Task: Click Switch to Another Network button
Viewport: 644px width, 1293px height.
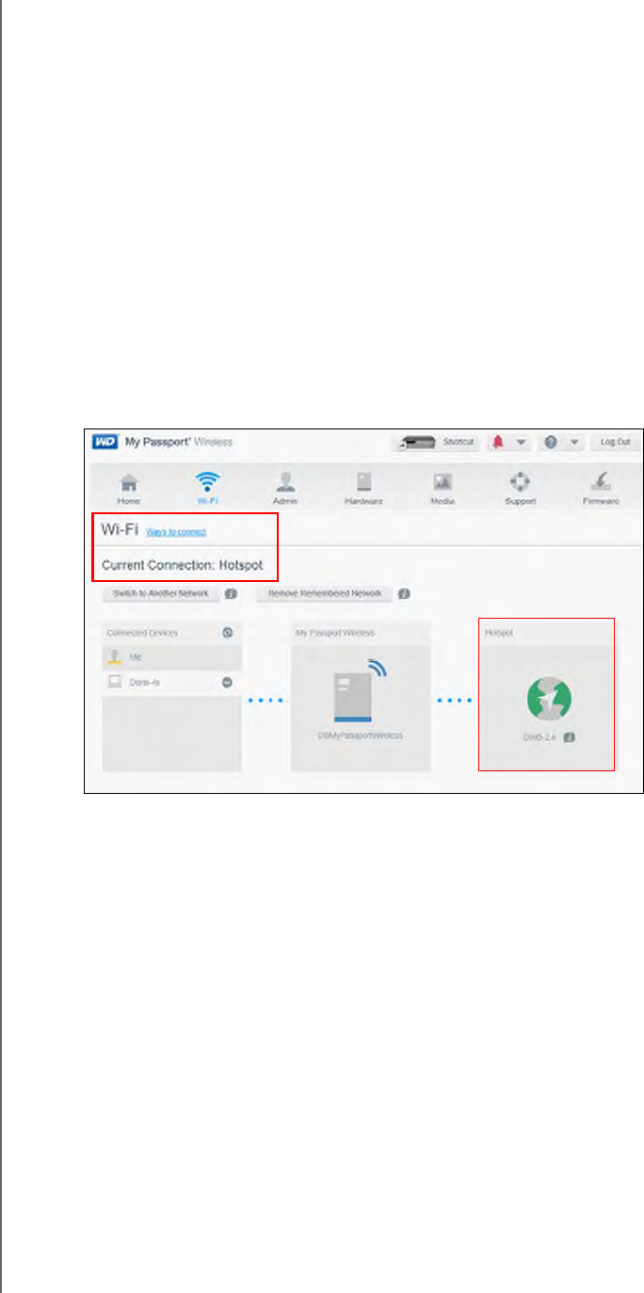Action: [161, 594]
